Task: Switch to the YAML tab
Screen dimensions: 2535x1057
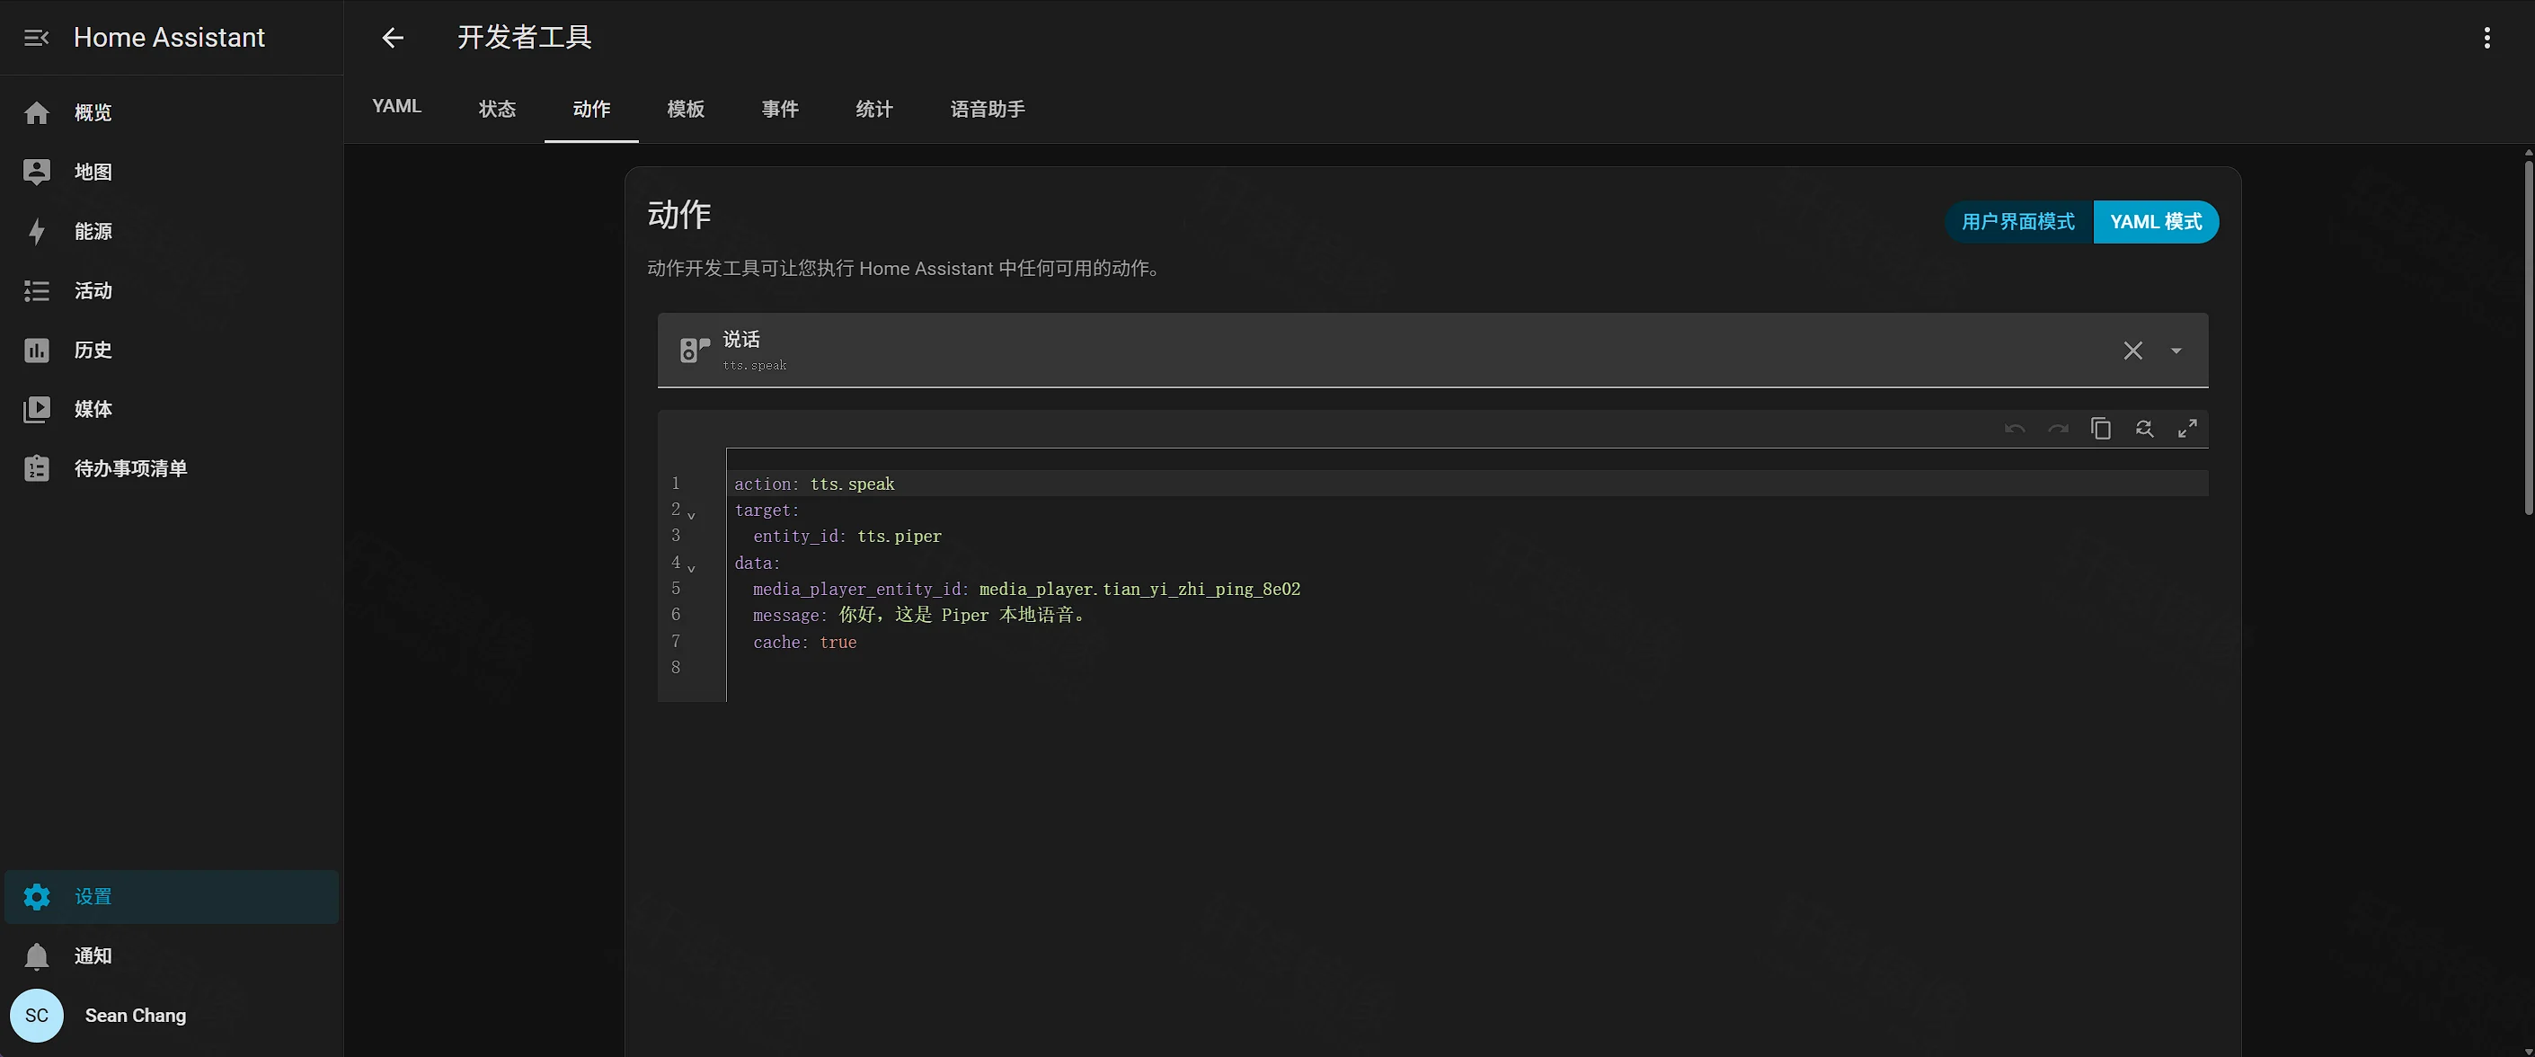Action: point(396,107)
